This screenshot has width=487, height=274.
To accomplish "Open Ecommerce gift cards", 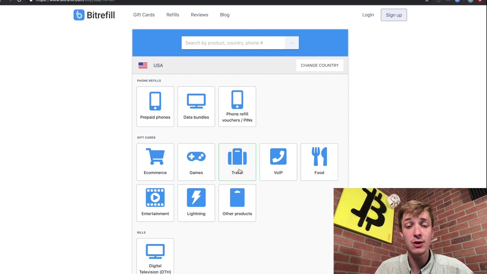I will tap(155, 162).
